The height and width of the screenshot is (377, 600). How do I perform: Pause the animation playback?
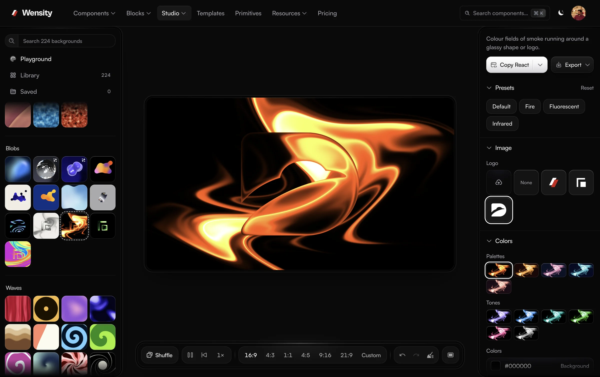(x=190, y=355)
